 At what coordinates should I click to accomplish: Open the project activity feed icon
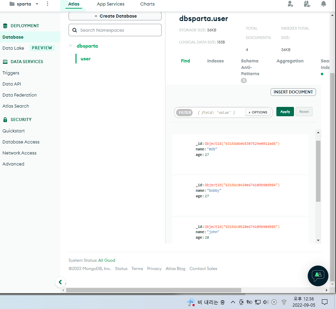pos(307,4)
